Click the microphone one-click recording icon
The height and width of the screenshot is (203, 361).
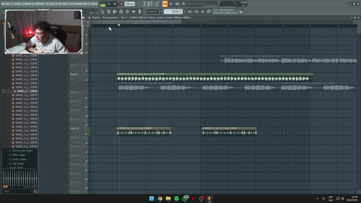pos(140,12)
